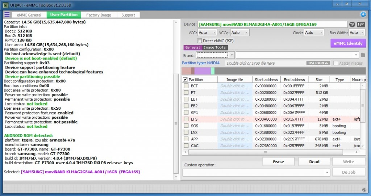Open the Support tab

(x=128, y=15)
